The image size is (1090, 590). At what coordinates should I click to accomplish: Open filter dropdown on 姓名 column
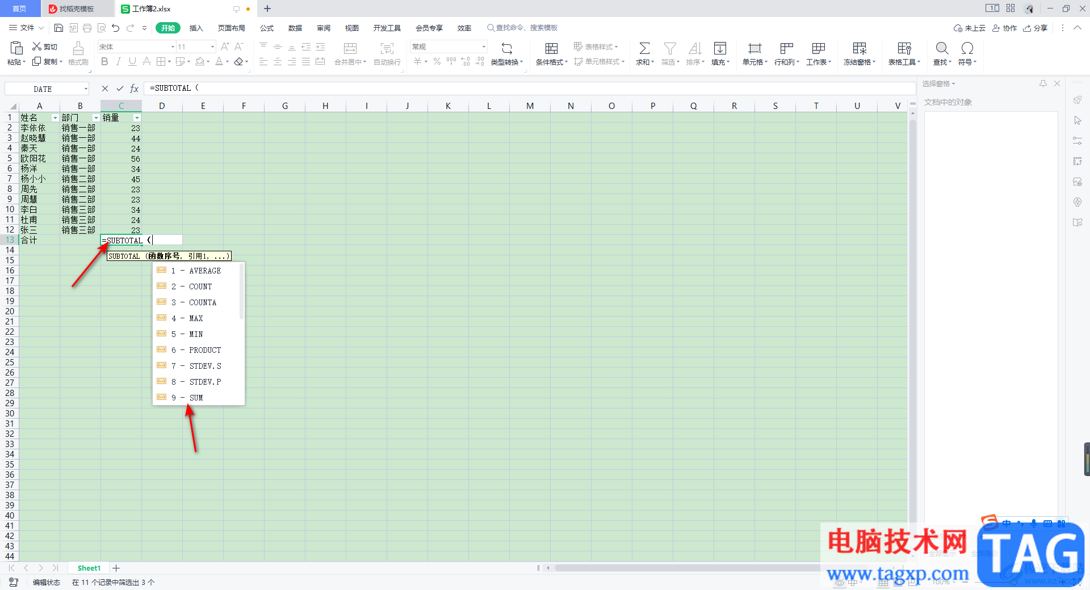point(55,118)
